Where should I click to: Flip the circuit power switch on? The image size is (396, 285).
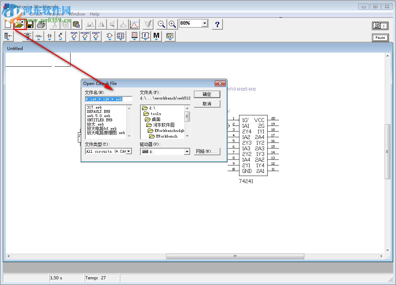[x=380, y=25]
